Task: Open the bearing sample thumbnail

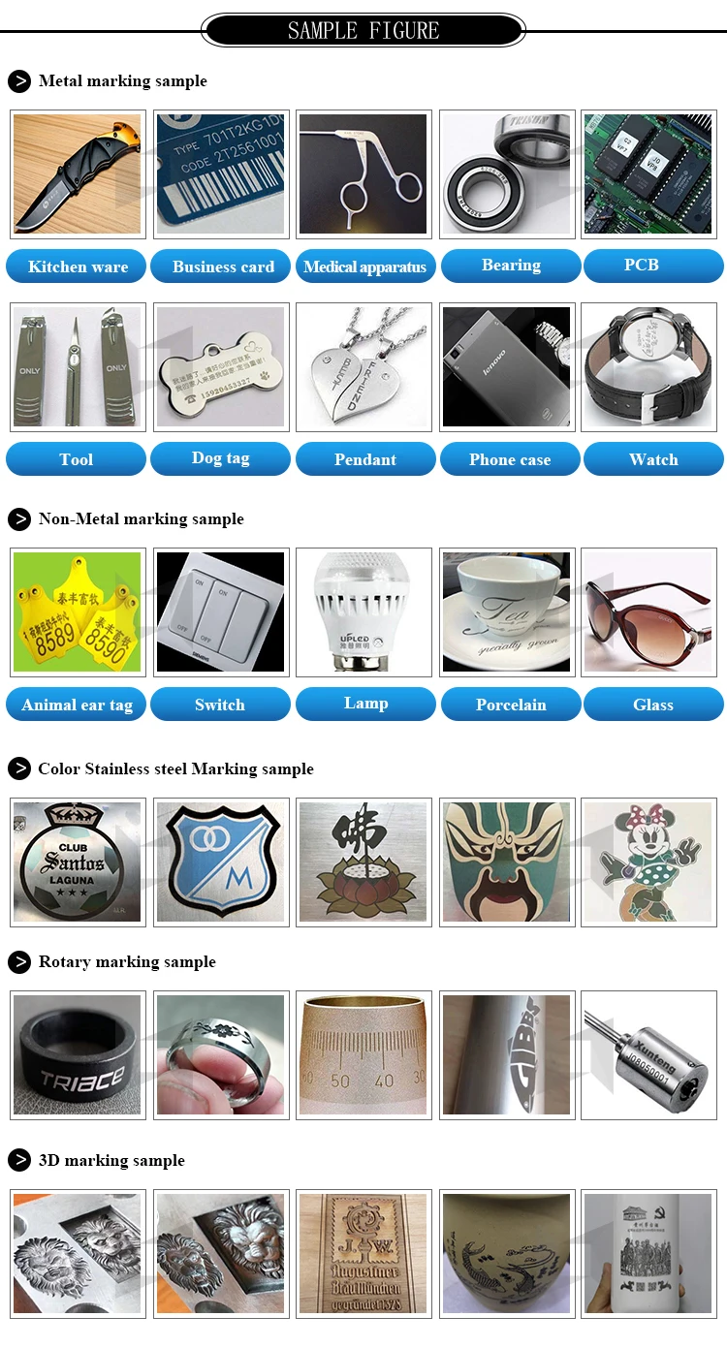Action: pos(507,174)
